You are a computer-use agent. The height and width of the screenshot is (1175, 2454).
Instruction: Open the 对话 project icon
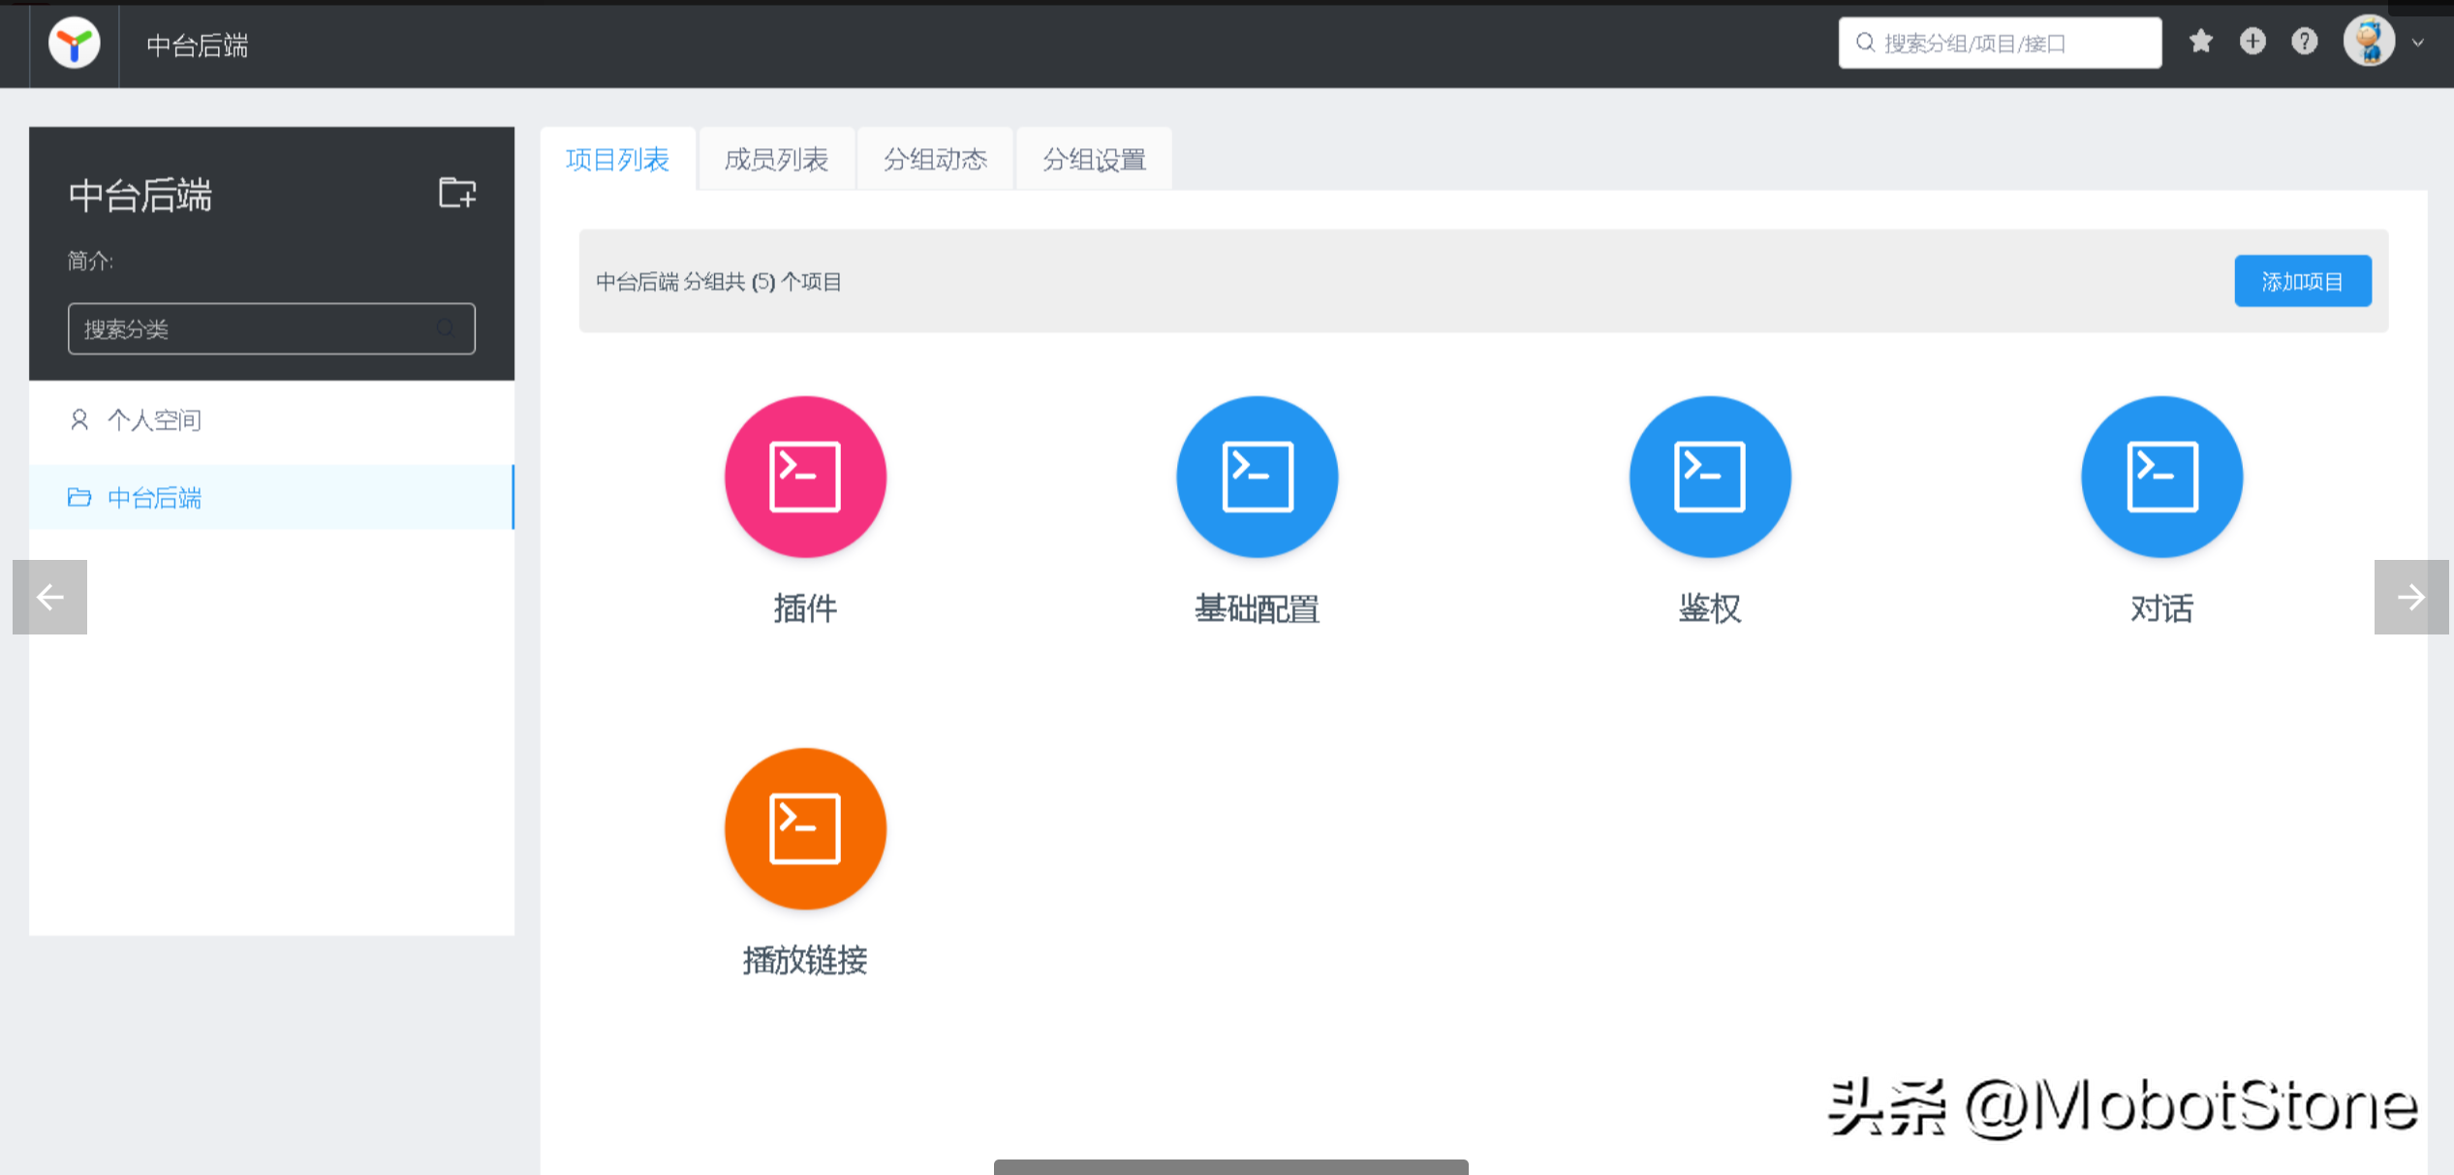coord(2161,477)
